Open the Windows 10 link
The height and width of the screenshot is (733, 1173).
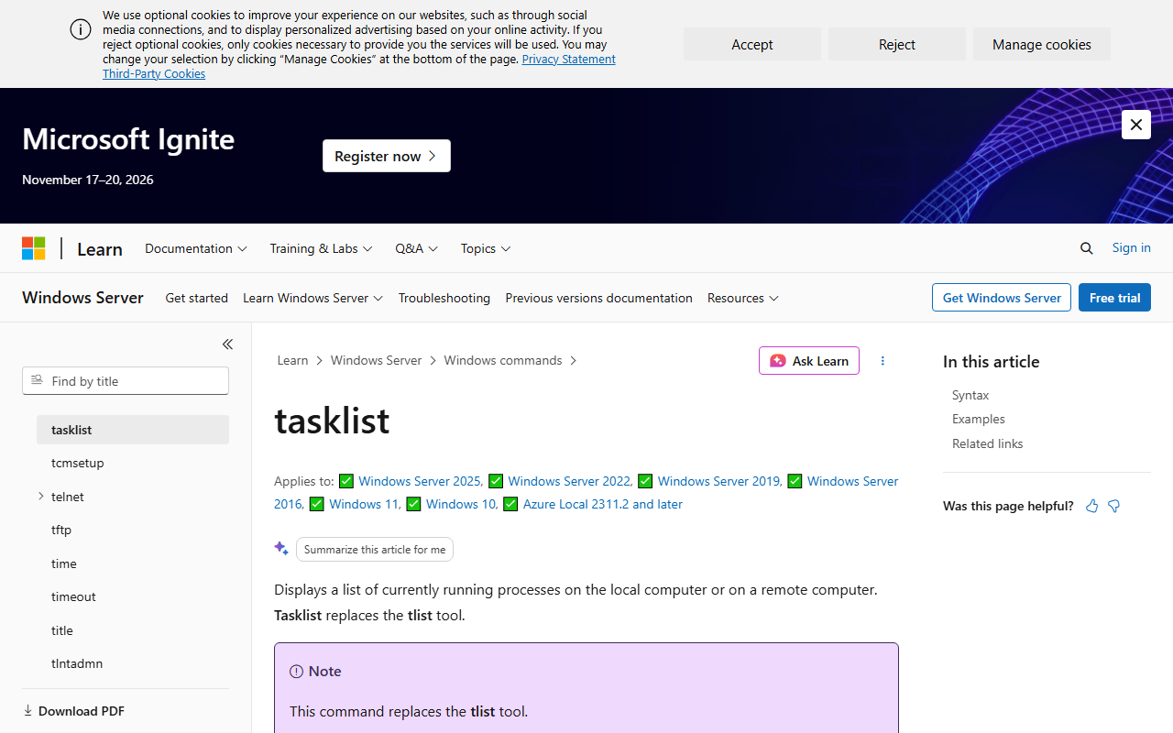point(462,504)
